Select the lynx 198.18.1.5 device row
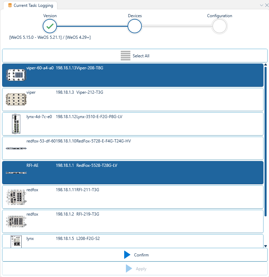 [133, 241]
